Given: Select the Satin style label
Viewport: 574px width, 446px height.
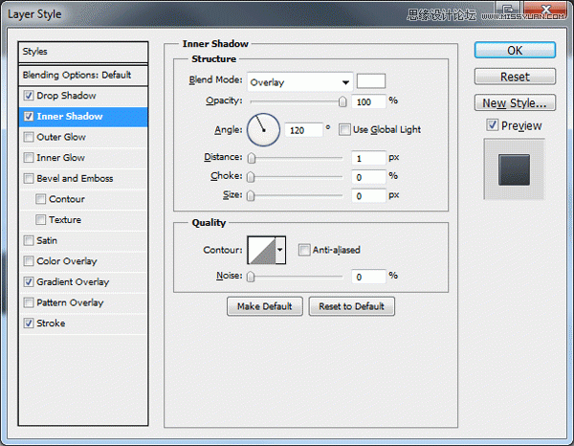Looking at the screenshot, I should coord(47,240).
